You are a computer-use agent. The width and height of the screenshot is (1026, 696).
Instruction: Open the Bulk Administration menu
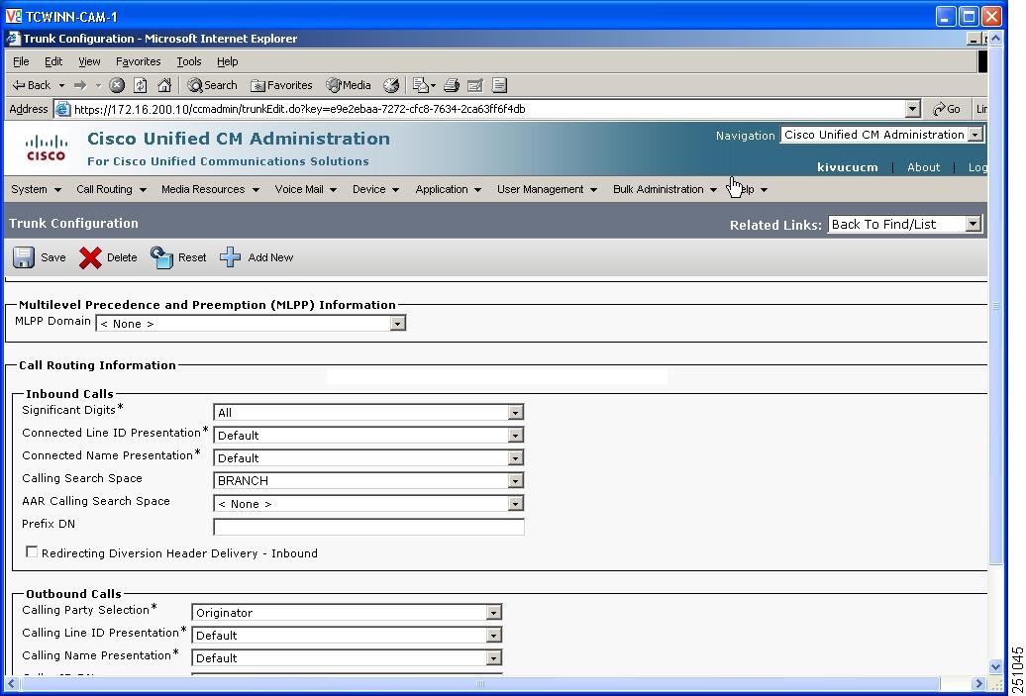tap(665, 189)
